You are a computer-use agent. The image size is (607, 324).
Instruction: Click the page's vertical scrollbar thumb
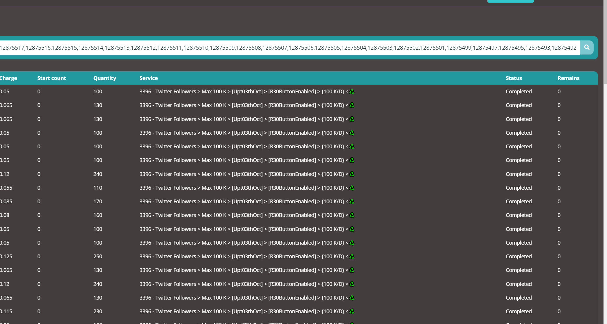tap(605, 42)
